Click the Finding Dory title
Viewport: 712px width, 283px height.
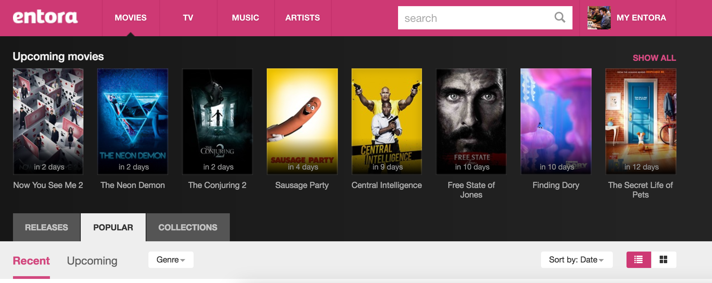(x=556, y=185)
